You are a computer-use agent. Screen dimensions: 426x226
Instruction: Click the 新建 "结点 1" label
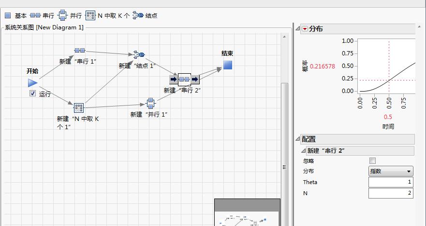click(137, 66)
